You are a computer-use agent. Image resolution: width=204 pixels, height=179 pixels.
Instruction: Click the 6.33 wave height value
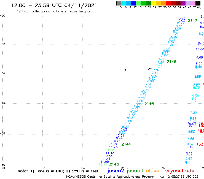click(195, 102)
